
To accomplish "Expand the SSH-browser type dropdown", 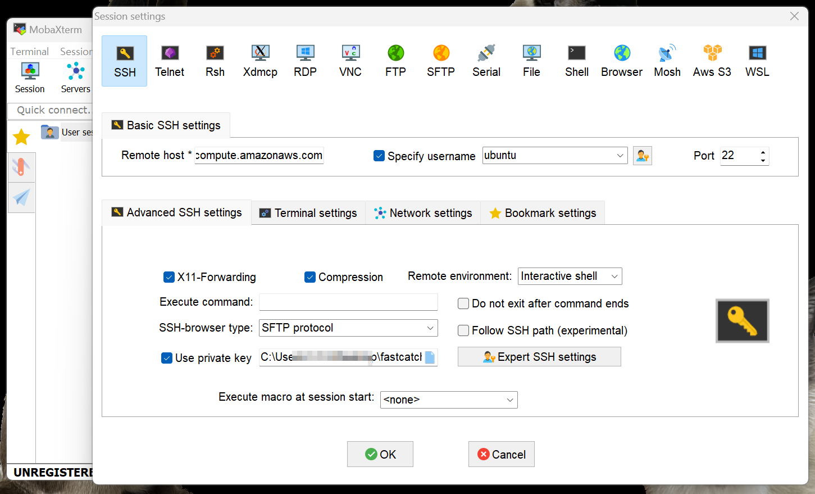I will (430, 328).
